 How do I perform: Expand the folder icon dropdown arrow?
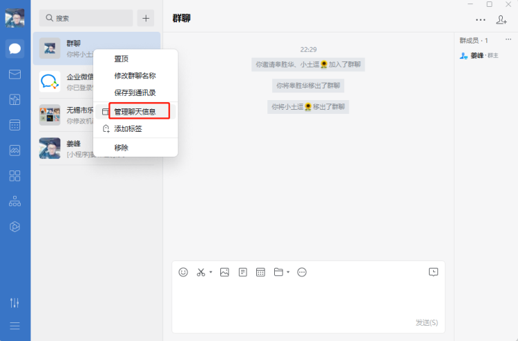pyautogui.click(x=288, y=272)
